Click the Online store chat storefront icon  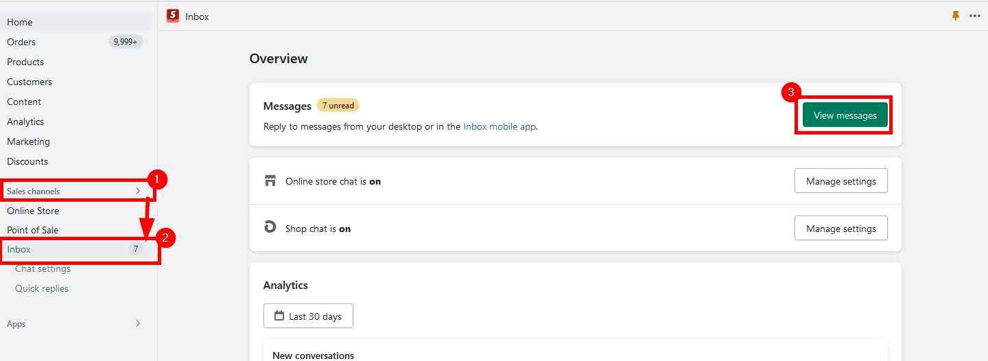tap(270, 181)
